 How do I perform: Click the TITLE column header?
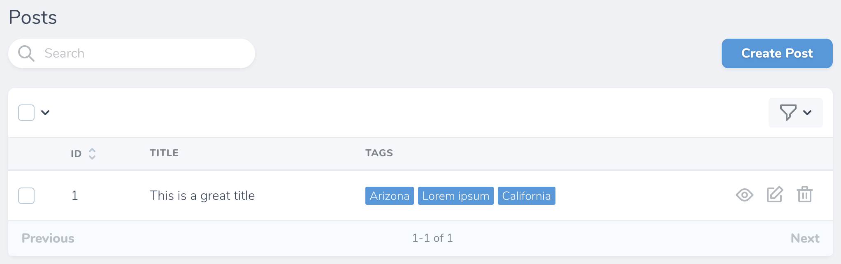pos(164,153)
